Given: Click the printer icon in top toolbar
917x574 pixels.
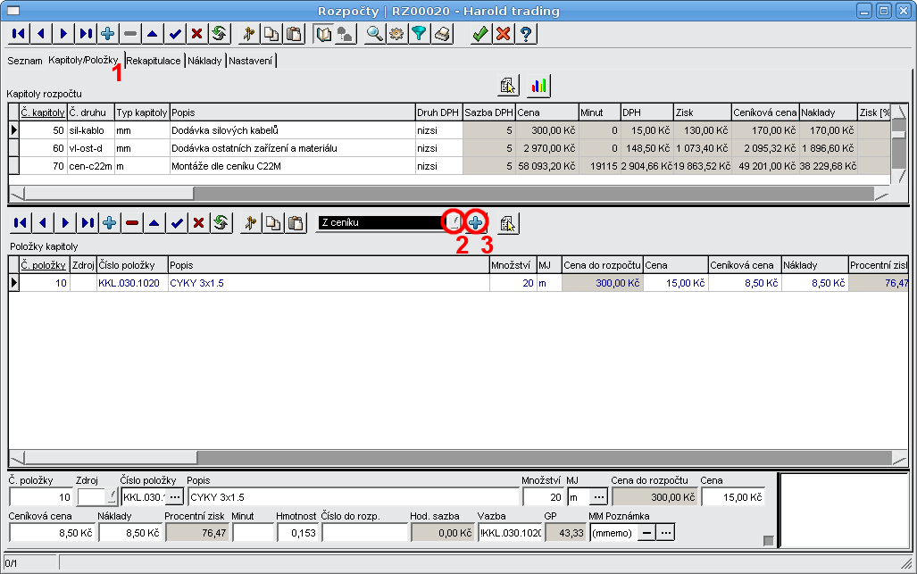Looking at the screenshot, I should 442,34.
